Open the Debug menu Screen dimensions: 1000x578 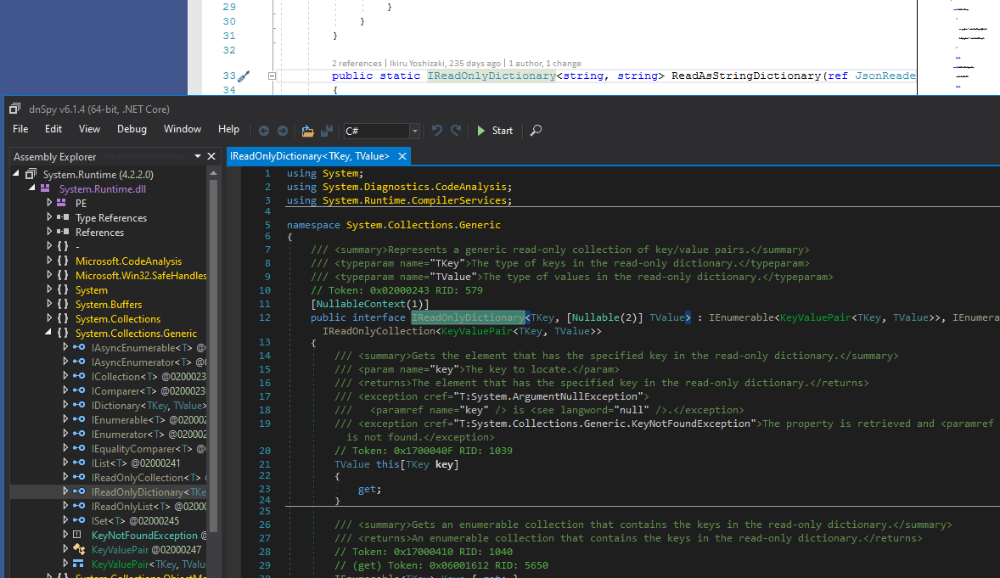point(132,129)
